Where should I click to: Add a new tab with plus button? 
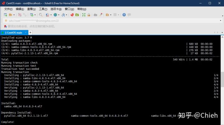click(x=30, y=32)
